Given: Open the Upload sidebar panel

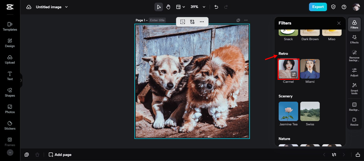Looking at the screenshot, I should 10,59.
